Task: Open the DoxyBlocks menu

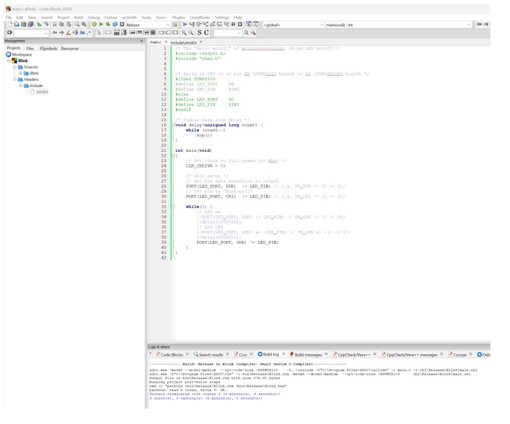Action: click(x=200, y=17)
